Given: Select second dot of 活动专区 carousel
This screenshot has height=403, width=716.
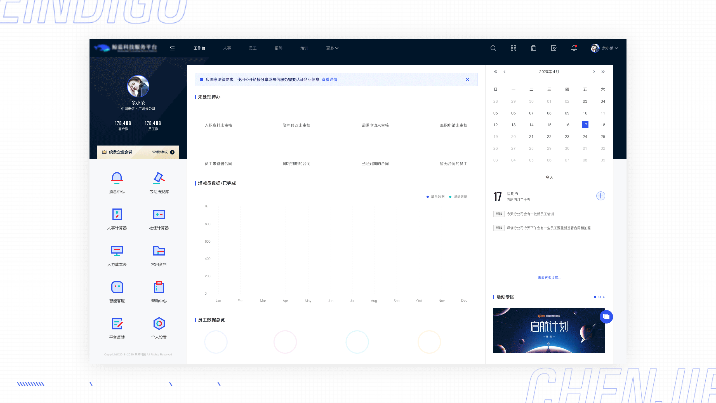Looking at the screenshot, I should click(600, 297).
